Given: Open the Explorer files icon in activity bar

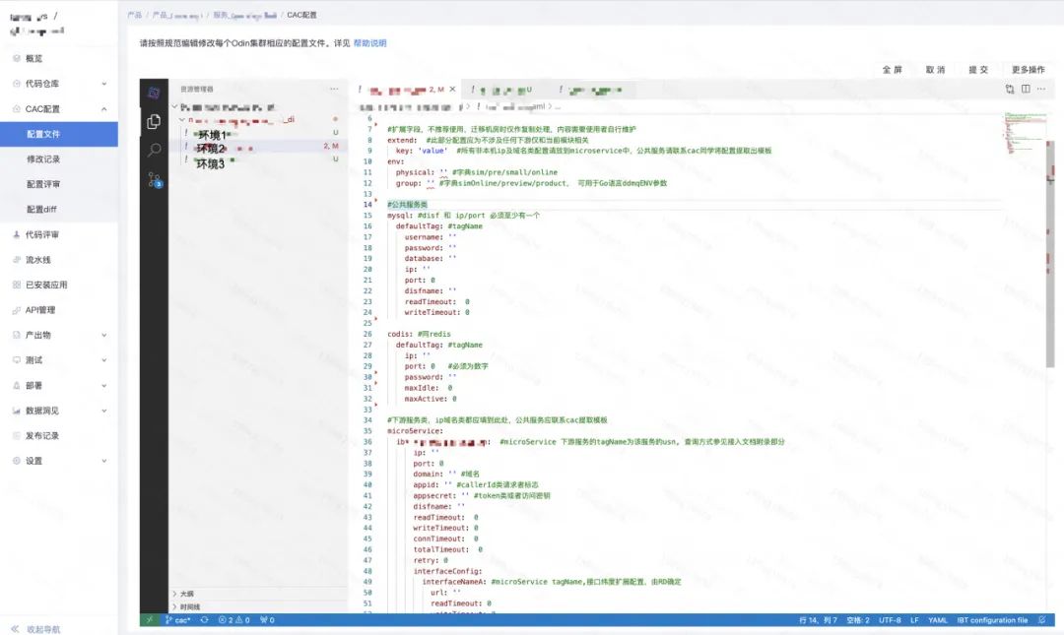Looking at the screenshot, I should pos(154,121).
